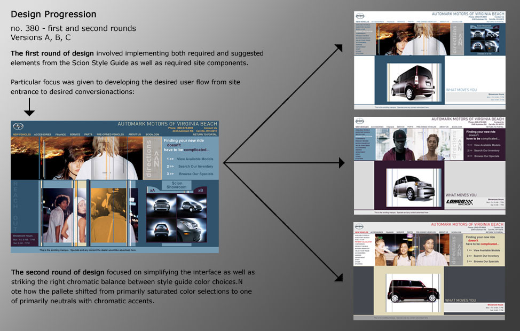Click the Scion logo in the large blue mockup

click(x=18, y=127)
